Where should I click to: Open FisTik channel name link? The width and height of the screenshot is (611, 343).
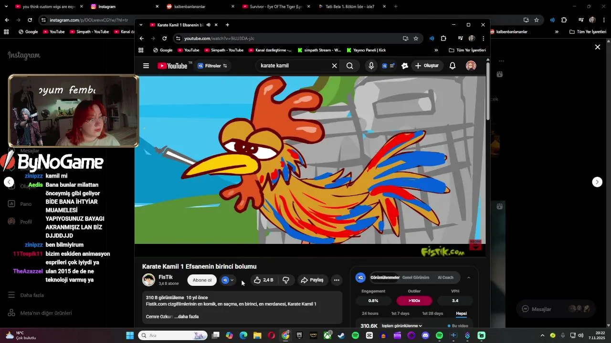pyautogui.click(x=166, y=277)
